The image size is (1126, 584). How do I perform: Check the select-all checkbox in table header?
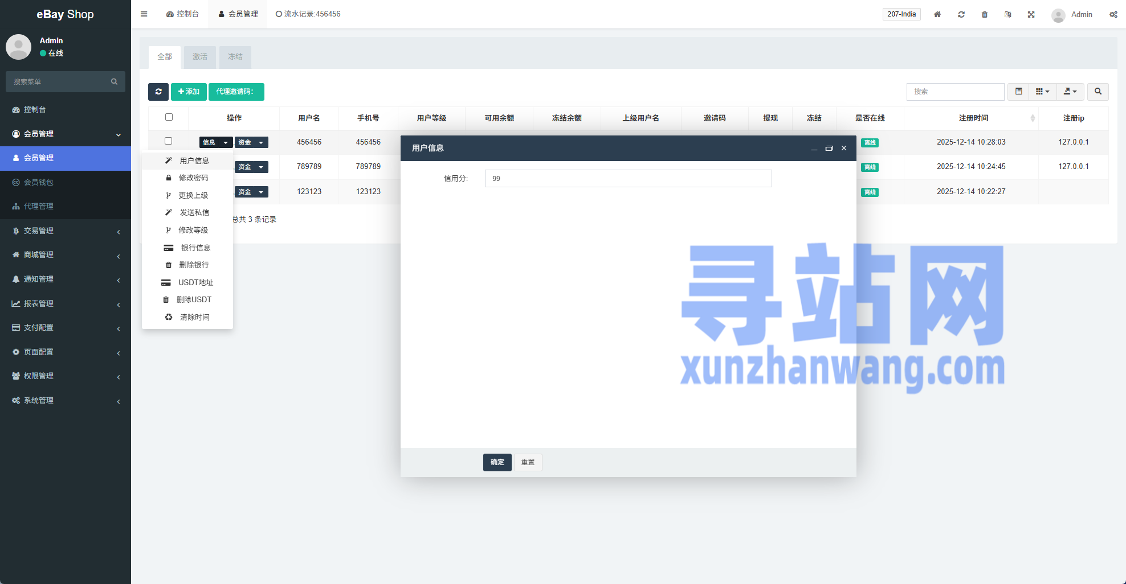169,117
